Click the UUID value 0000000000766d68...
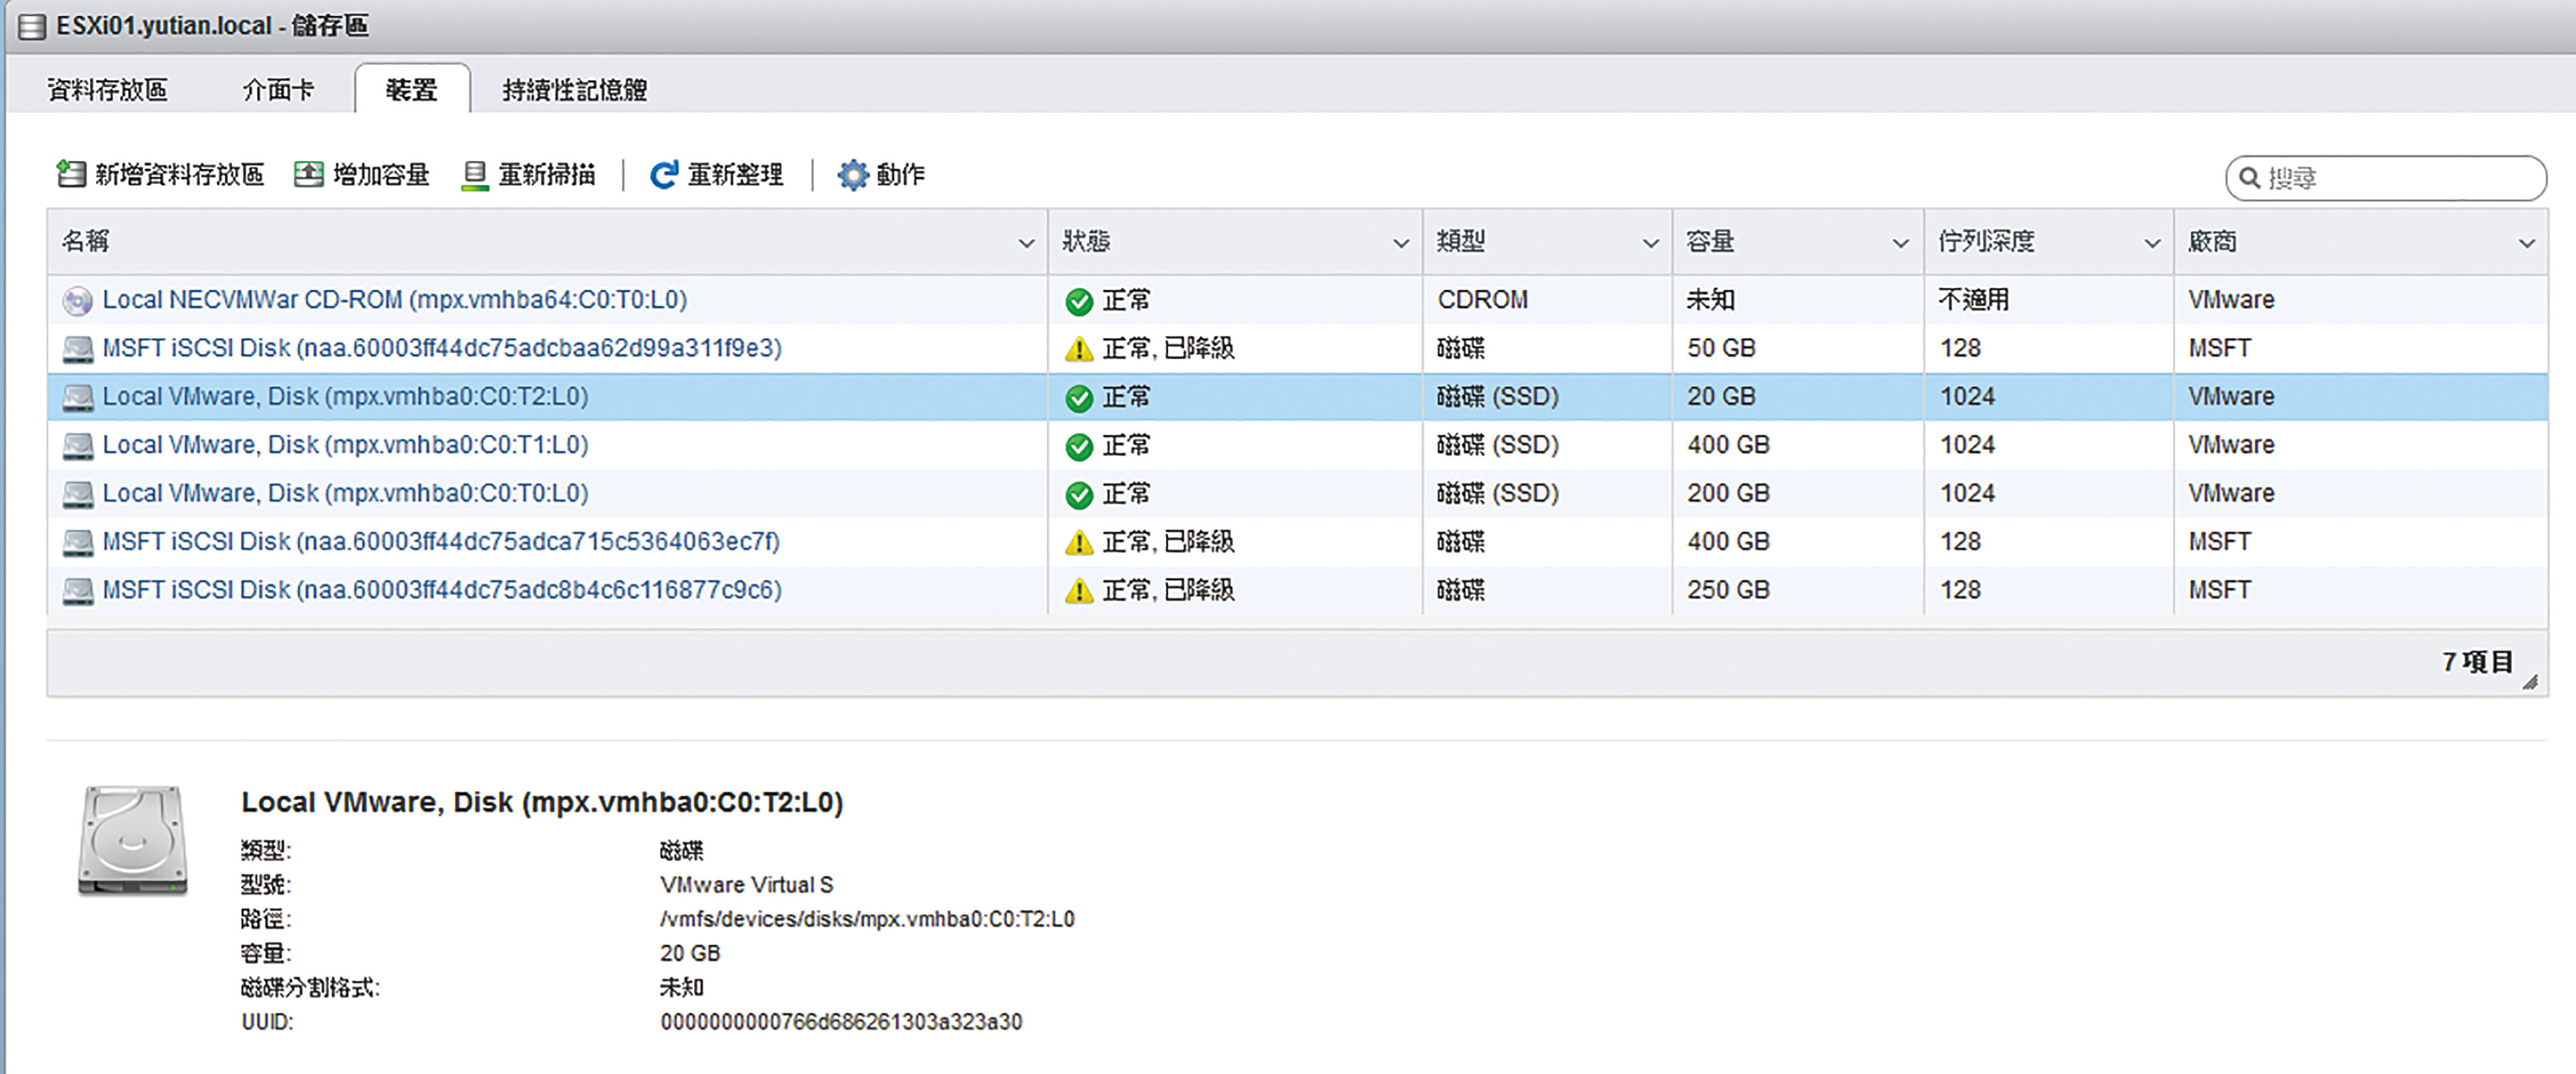The height and width of the screenshot is (1074, 2576). (x=841, y=1022)
